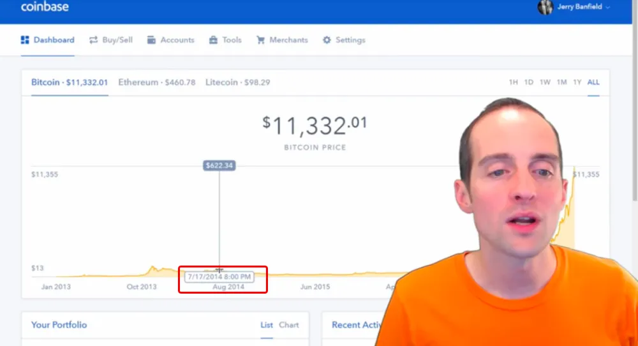The image size is (638, 346).
Task: Set chart range to 1H
Action: click(514, 82)
